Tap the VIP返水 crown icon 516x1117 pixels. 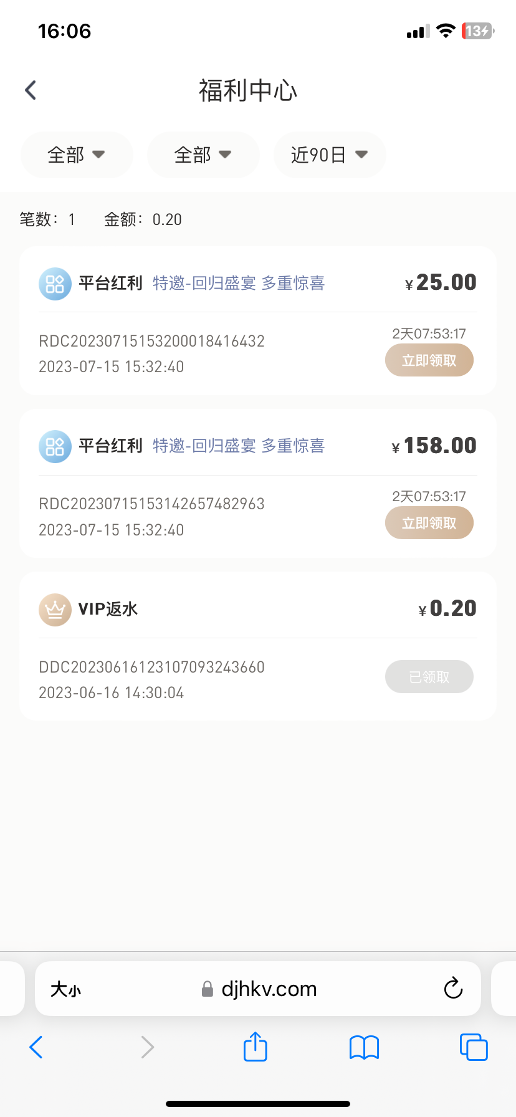coord(55,610)
